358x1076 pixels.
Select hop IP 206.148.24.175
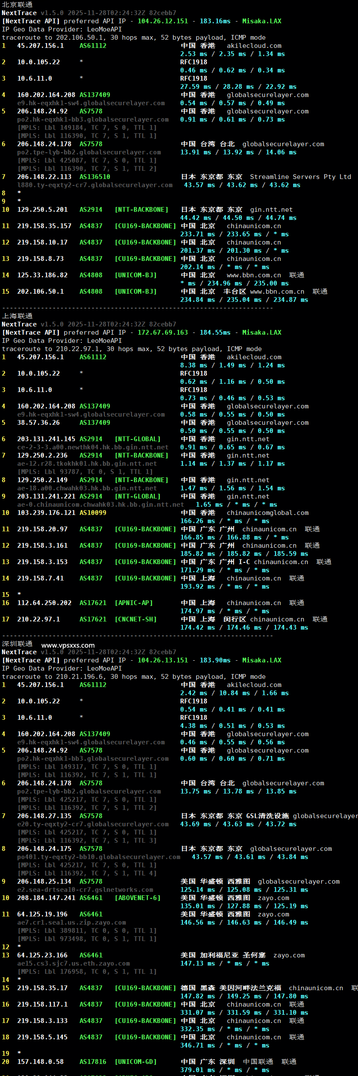44,849
